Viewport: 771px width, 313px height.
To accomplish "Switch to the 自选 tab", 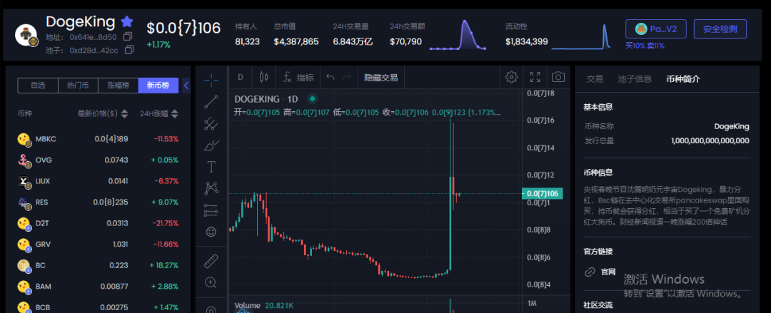I will click(x=38, y=86).
